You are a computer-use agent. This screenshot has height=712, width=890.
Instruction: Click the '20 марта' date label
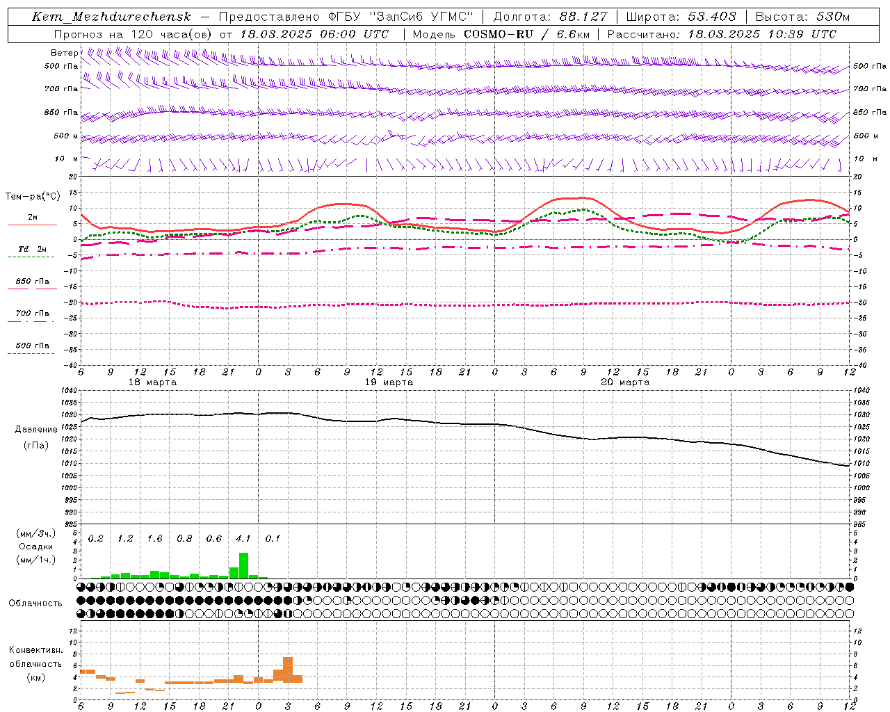pyautogui.click(x=625, y=382)
